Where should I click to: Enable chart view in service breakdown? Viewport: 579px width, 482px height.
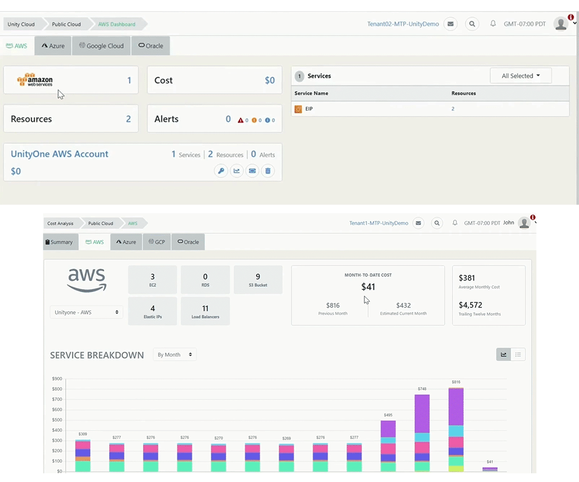[x=503, y=354]
